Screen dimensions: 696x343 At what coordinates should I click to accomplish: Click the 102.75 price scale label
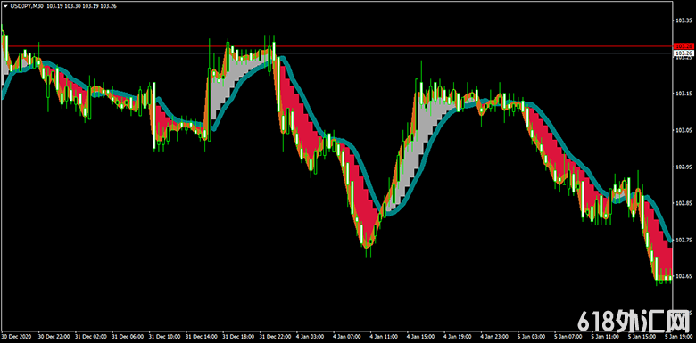[x=684, y=241]
